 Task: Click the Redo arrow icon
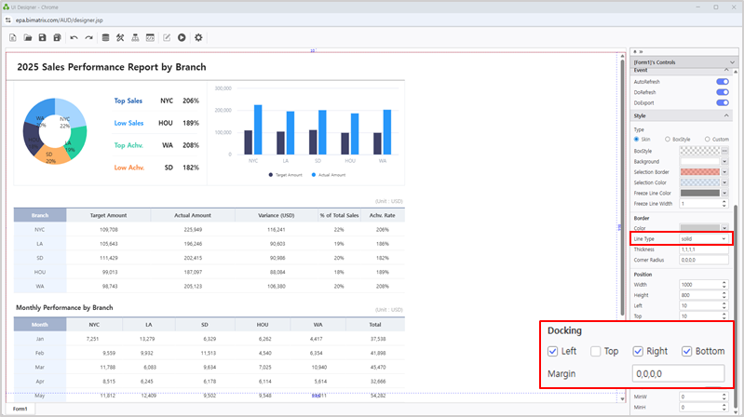click(x=88, y=37)
